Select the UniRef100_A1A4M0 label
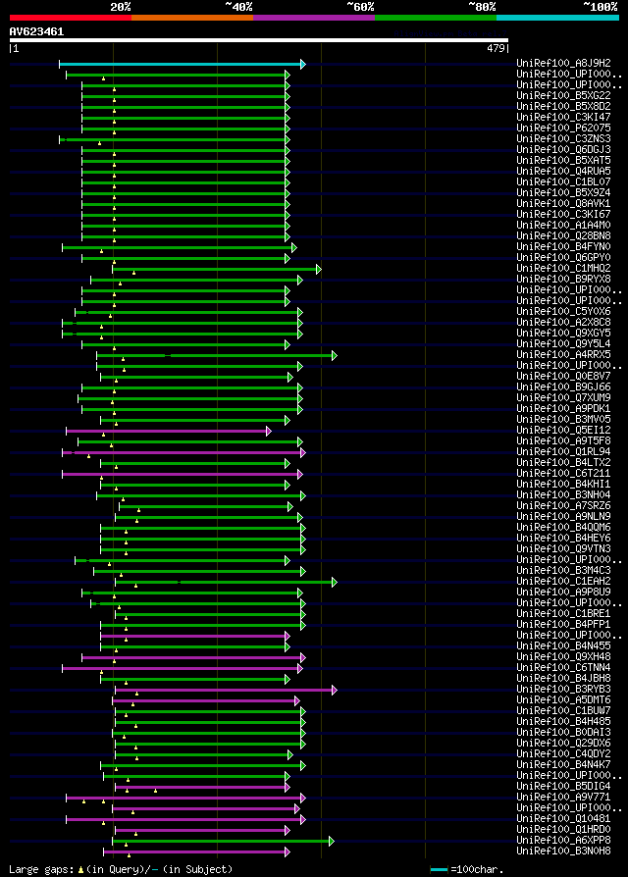This screenshot has height=877, width=628. (x=563, y=226)
